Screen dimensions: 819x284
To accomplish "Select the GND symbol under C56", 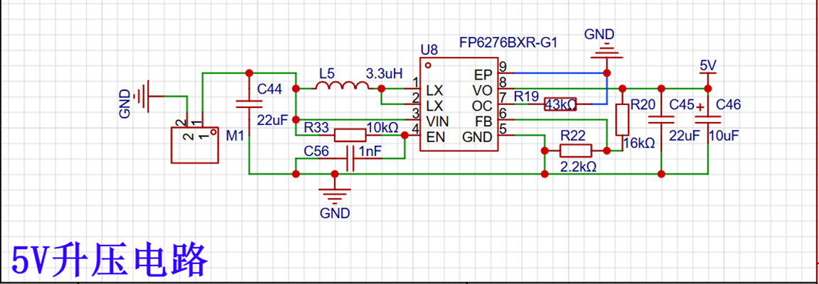I will coord(335,196).
